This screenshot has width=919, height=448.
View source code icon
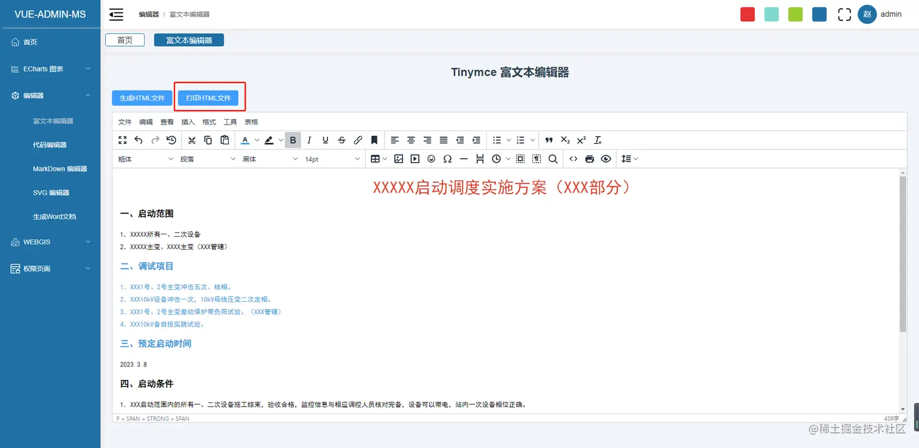pos(573,159)
